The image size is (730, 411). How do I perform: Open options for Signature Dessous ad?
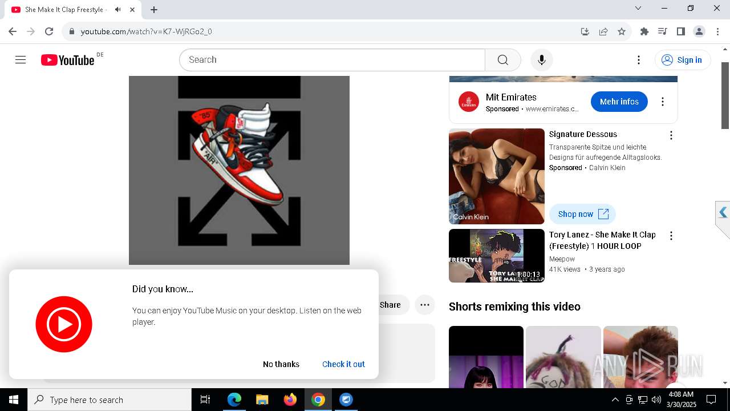point(671,135)
